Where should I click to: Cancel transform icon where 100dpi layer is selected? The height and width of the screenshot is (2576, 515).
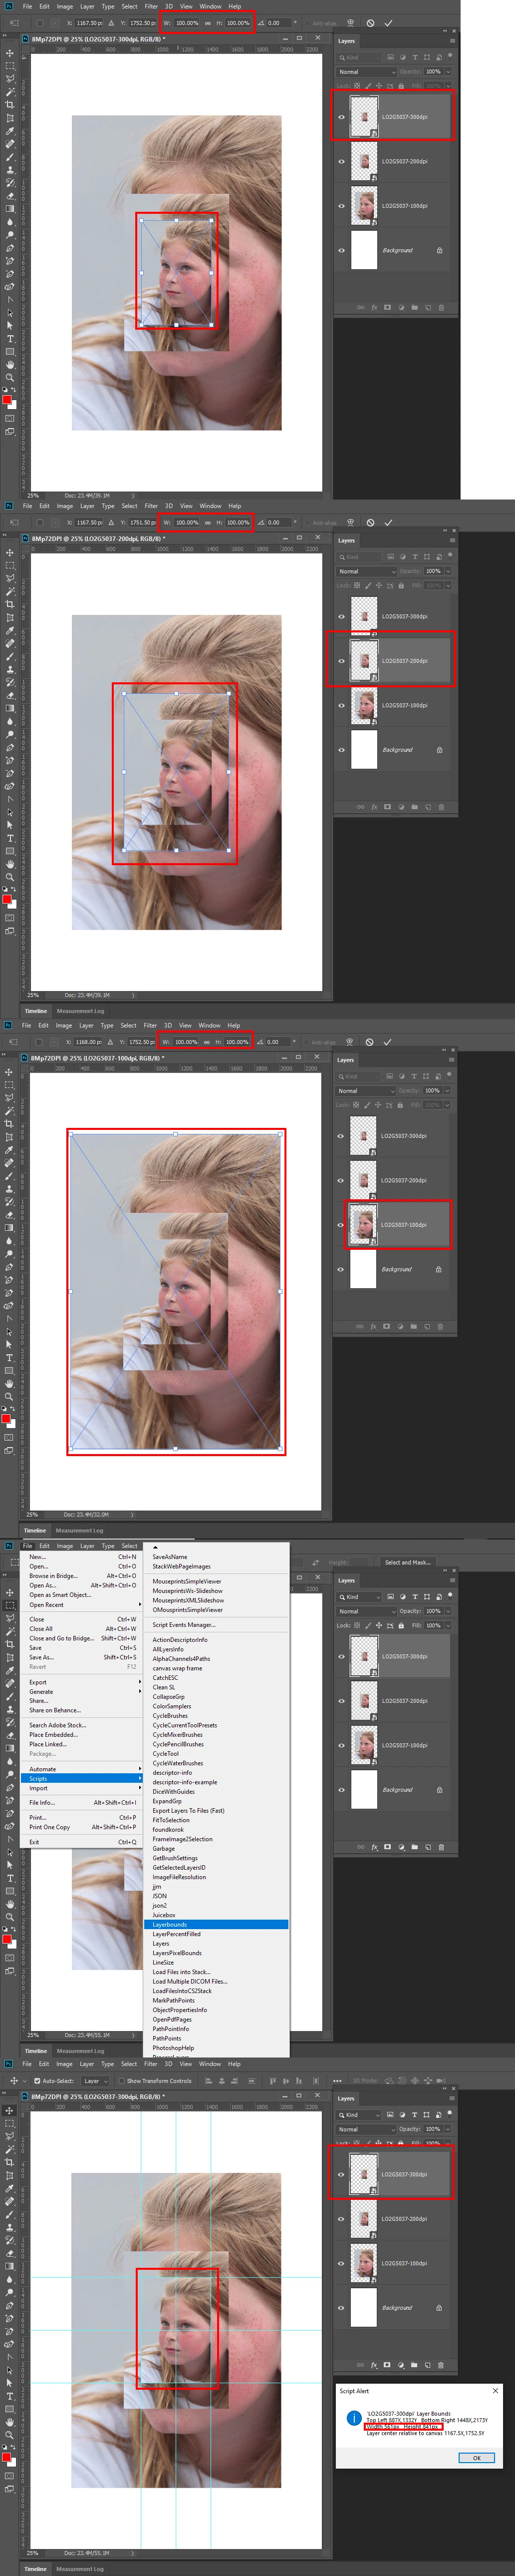point(369,1042)
